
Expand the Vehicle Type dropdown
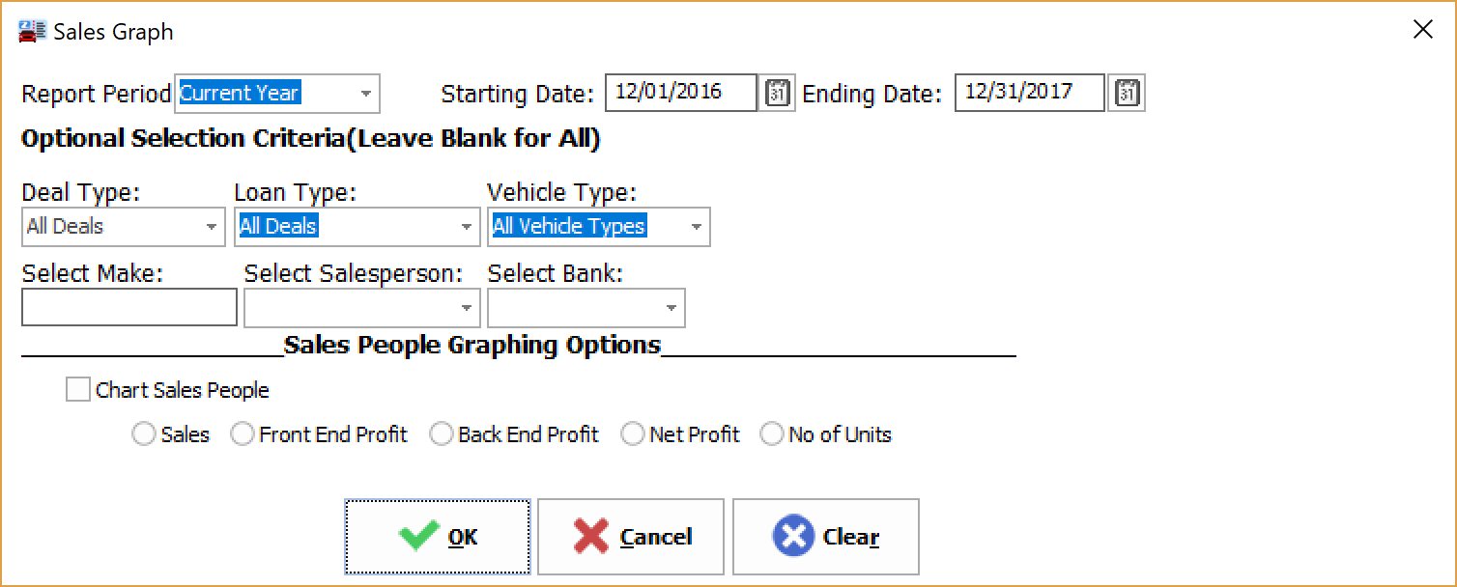[696, 226]
